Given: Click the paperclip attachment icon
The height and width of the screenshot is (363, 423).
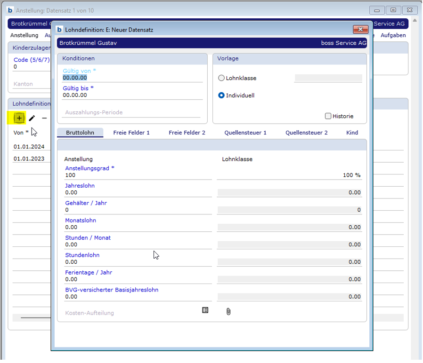Looking at the screenshot, I should point(228,311).
